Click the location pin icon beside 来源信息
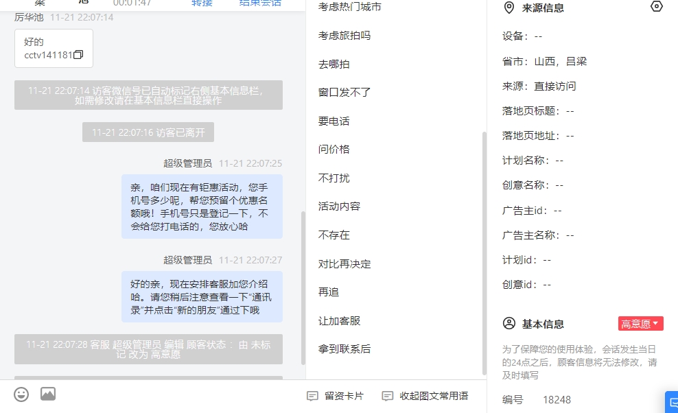 tap(509, 8)
